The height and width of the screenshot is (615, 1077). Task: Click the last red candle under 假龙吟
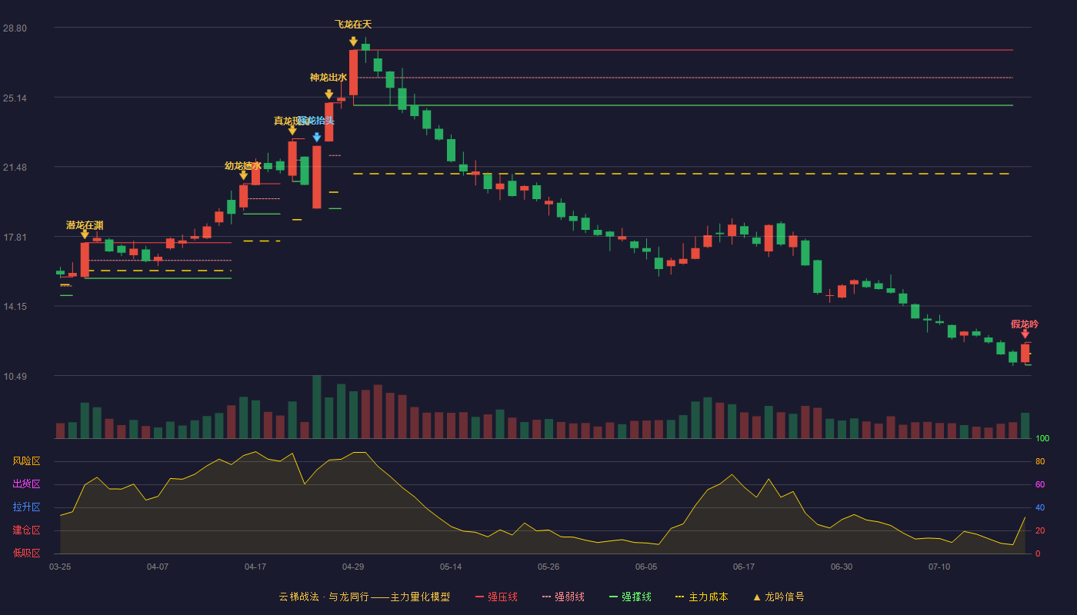point(1025,353)
